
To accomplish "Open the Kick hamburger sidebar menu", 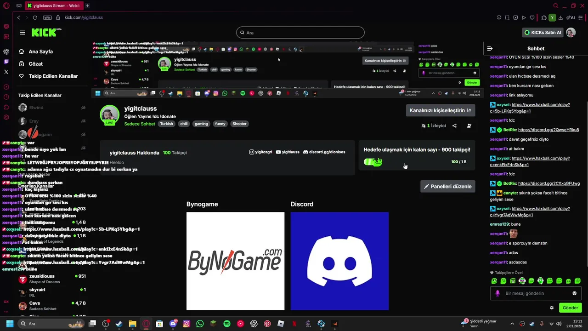I will coord(23,33).
